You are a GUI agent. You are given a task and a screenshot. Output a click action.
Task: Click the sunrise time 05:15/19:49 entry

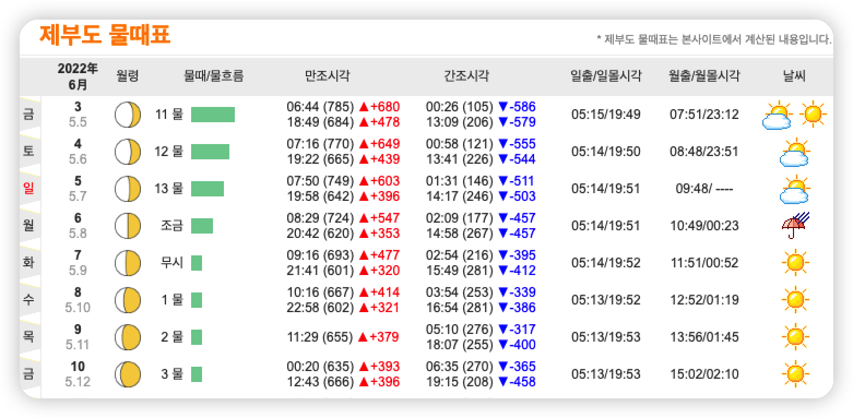(606, 114)
